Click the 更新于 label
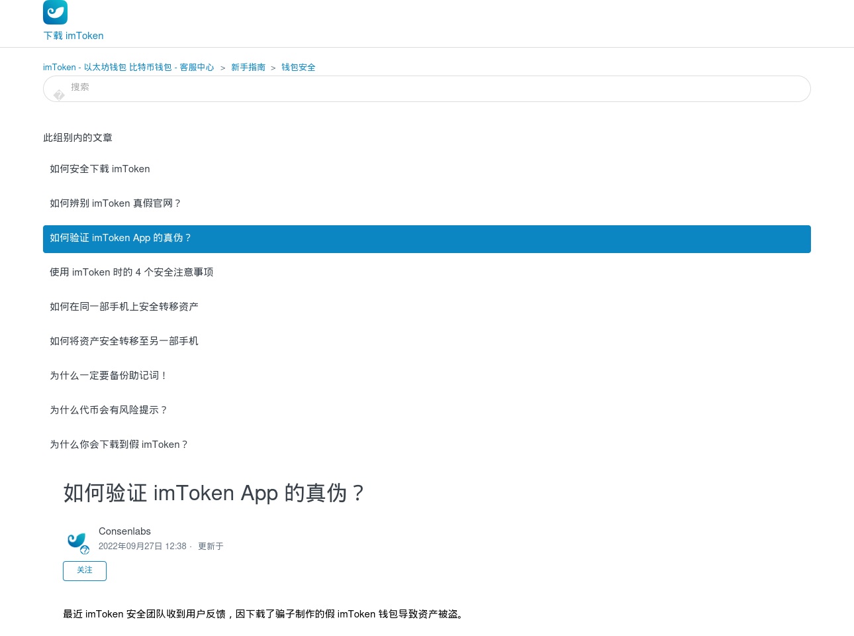 (211, 547)
